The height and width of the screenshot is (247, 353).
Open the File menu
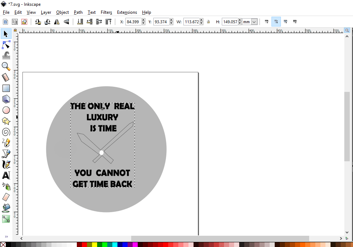[x=6, y=12]
